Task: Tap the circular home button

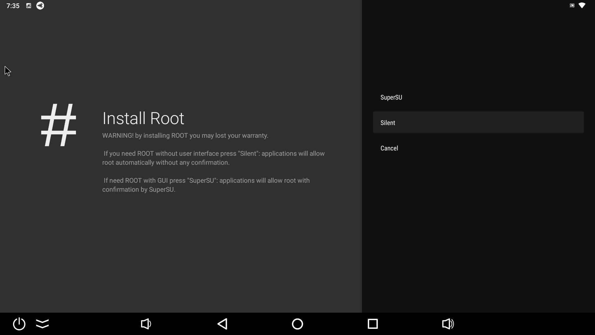Action: (297, 324)
